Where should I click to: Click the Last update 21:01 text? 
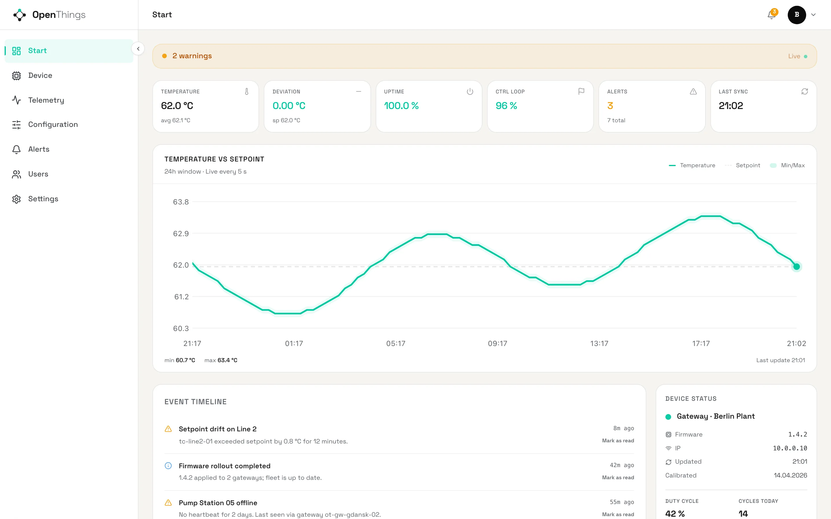click(780, 360)
